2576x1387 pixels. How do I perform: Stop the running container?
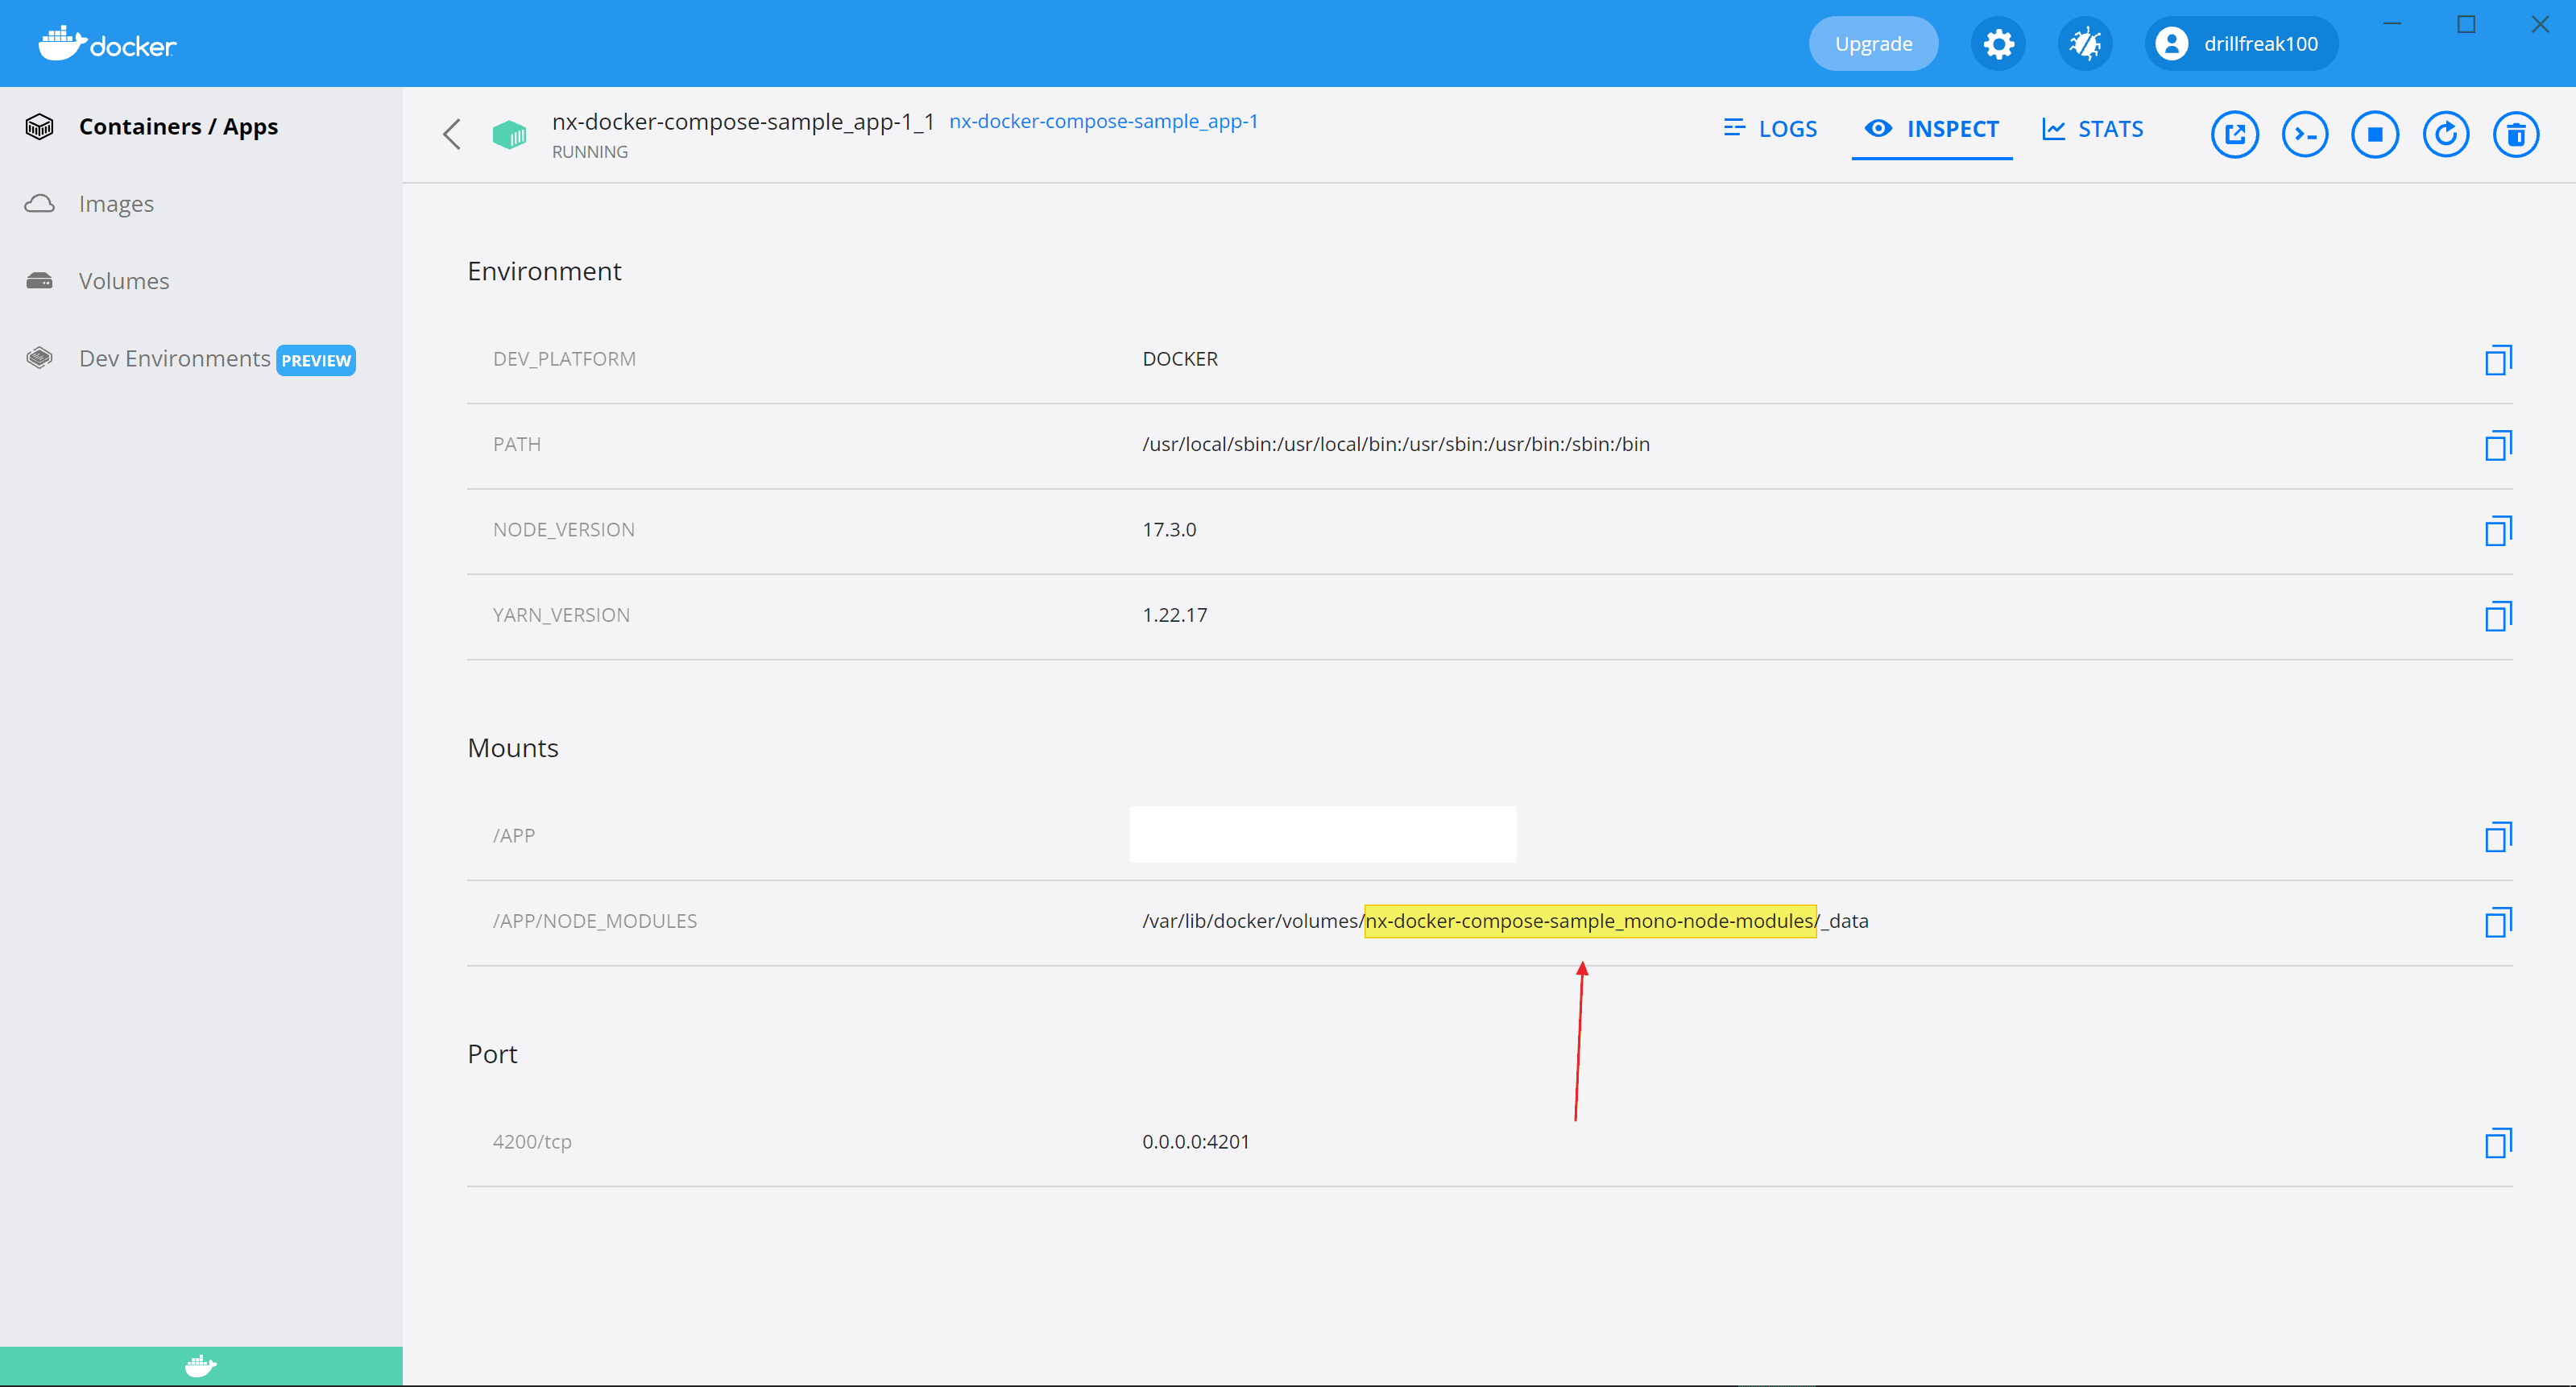click(x=2375, y=134)
